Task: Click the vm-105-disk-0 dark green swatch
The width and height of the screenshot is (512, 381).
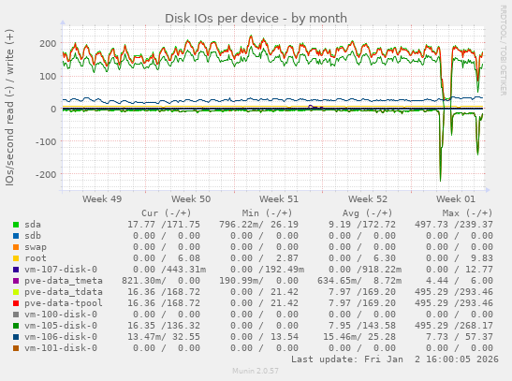Action: [16, 326]
